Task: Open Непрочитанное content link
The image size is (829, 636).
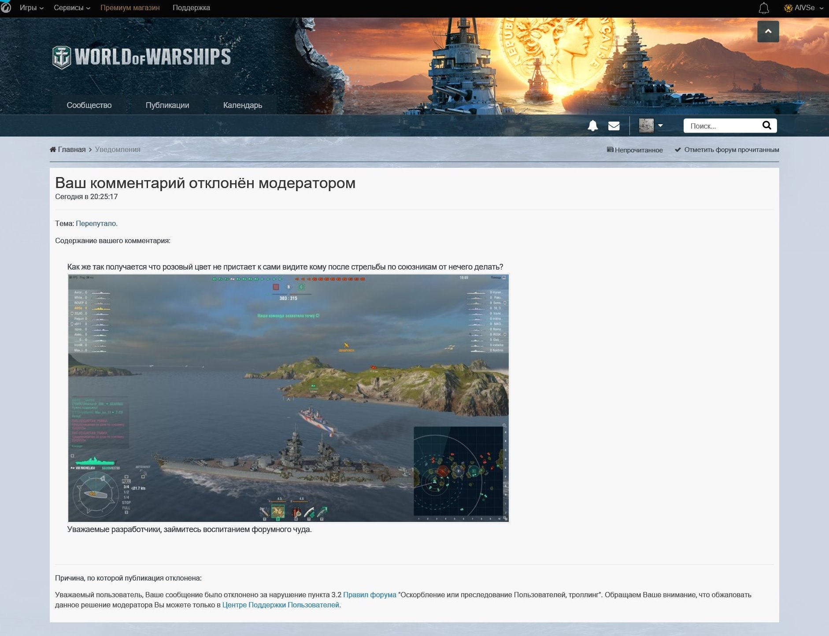Action: pos(635,150)
